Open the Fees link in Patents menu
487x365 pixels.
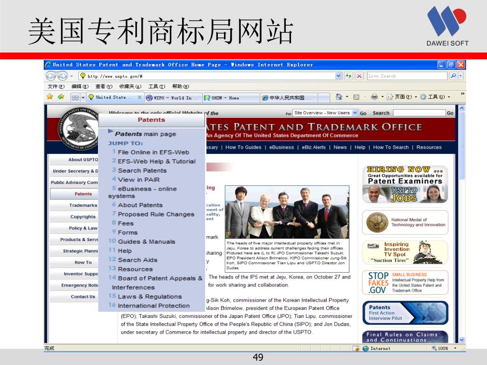[126, 223]
